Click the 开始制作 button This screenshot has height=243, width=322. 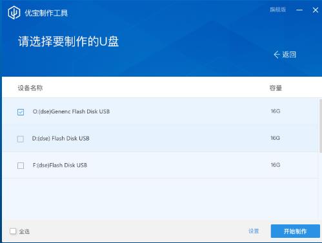pos(295,231)
